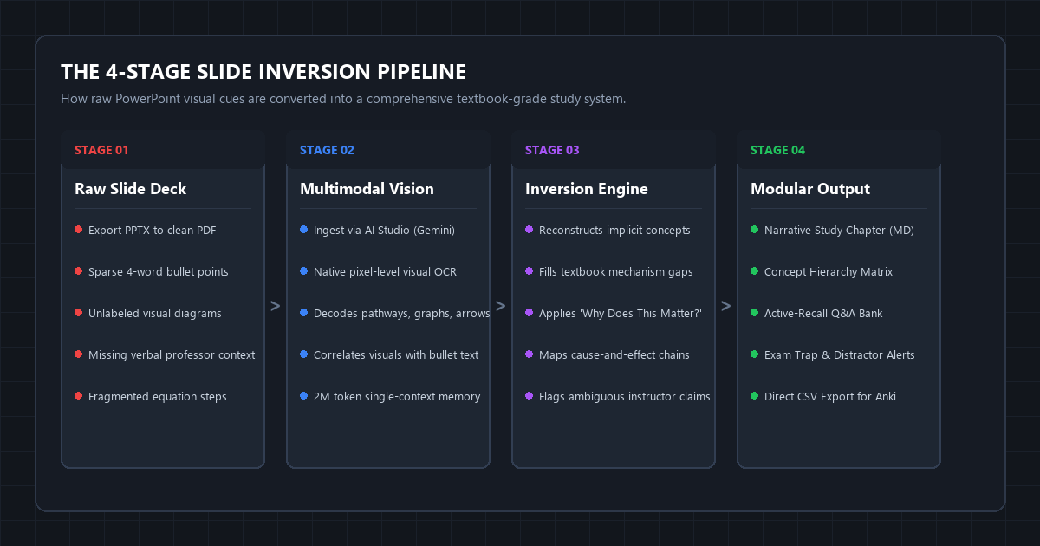Viewport: 1040px width, 546px height.
Task: Click 'Sparse 4-word bullet points' text
Action: pos(159,272)
